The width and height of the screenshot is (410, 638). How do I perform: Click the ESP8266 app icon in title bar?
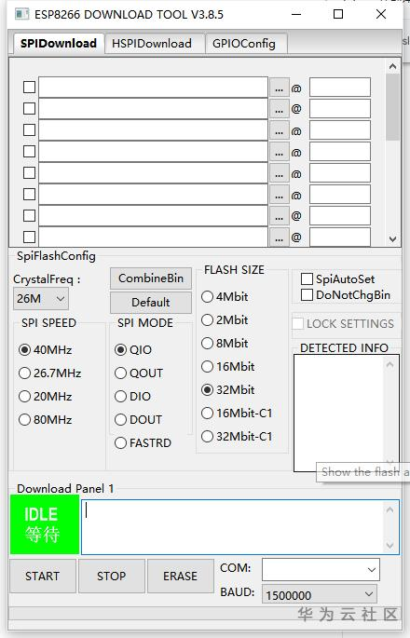point(22,14)
